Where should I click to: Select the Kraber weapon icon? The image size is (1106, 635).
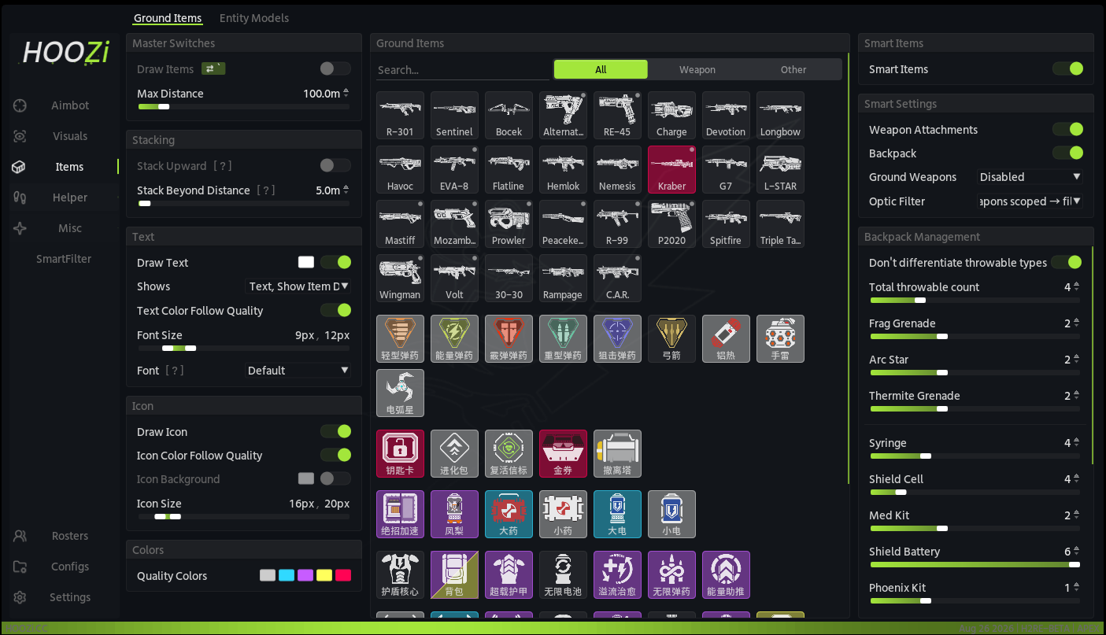tap(671, 169)
